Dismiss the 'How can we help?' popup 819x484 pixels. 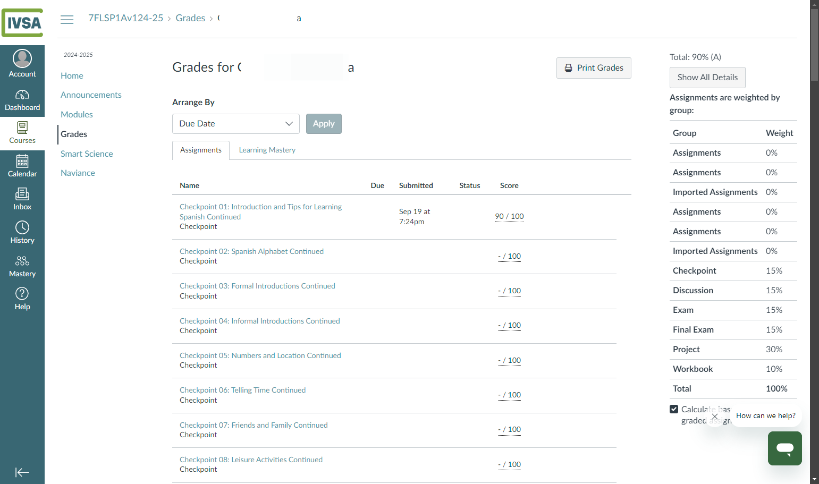[x=715, y=417]
